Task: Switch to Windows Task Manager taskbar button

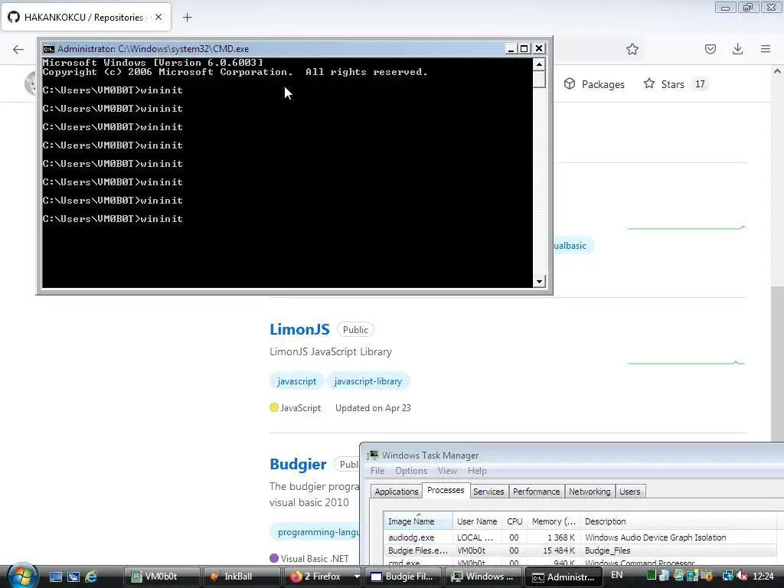Action: pyautogui.click(x=483, y=577)
